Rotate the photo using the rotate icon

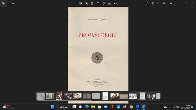tap(86, 3)
